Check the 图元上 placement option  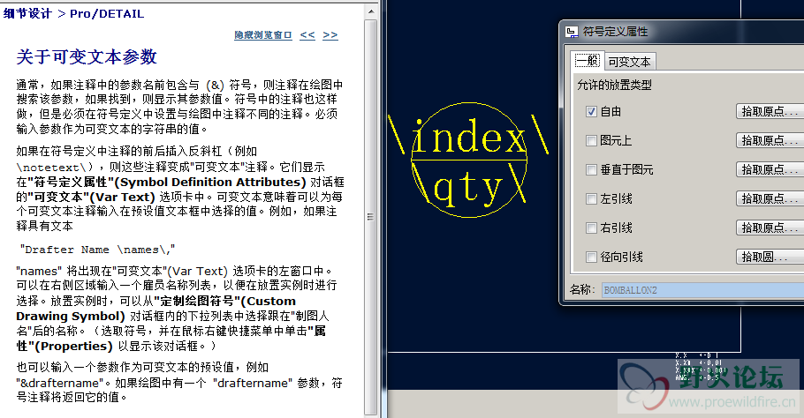click(591, 141)
